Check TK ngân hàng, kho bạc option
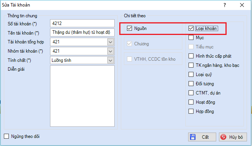The height and width of the screenshot is (146, 252). (191, 65)
